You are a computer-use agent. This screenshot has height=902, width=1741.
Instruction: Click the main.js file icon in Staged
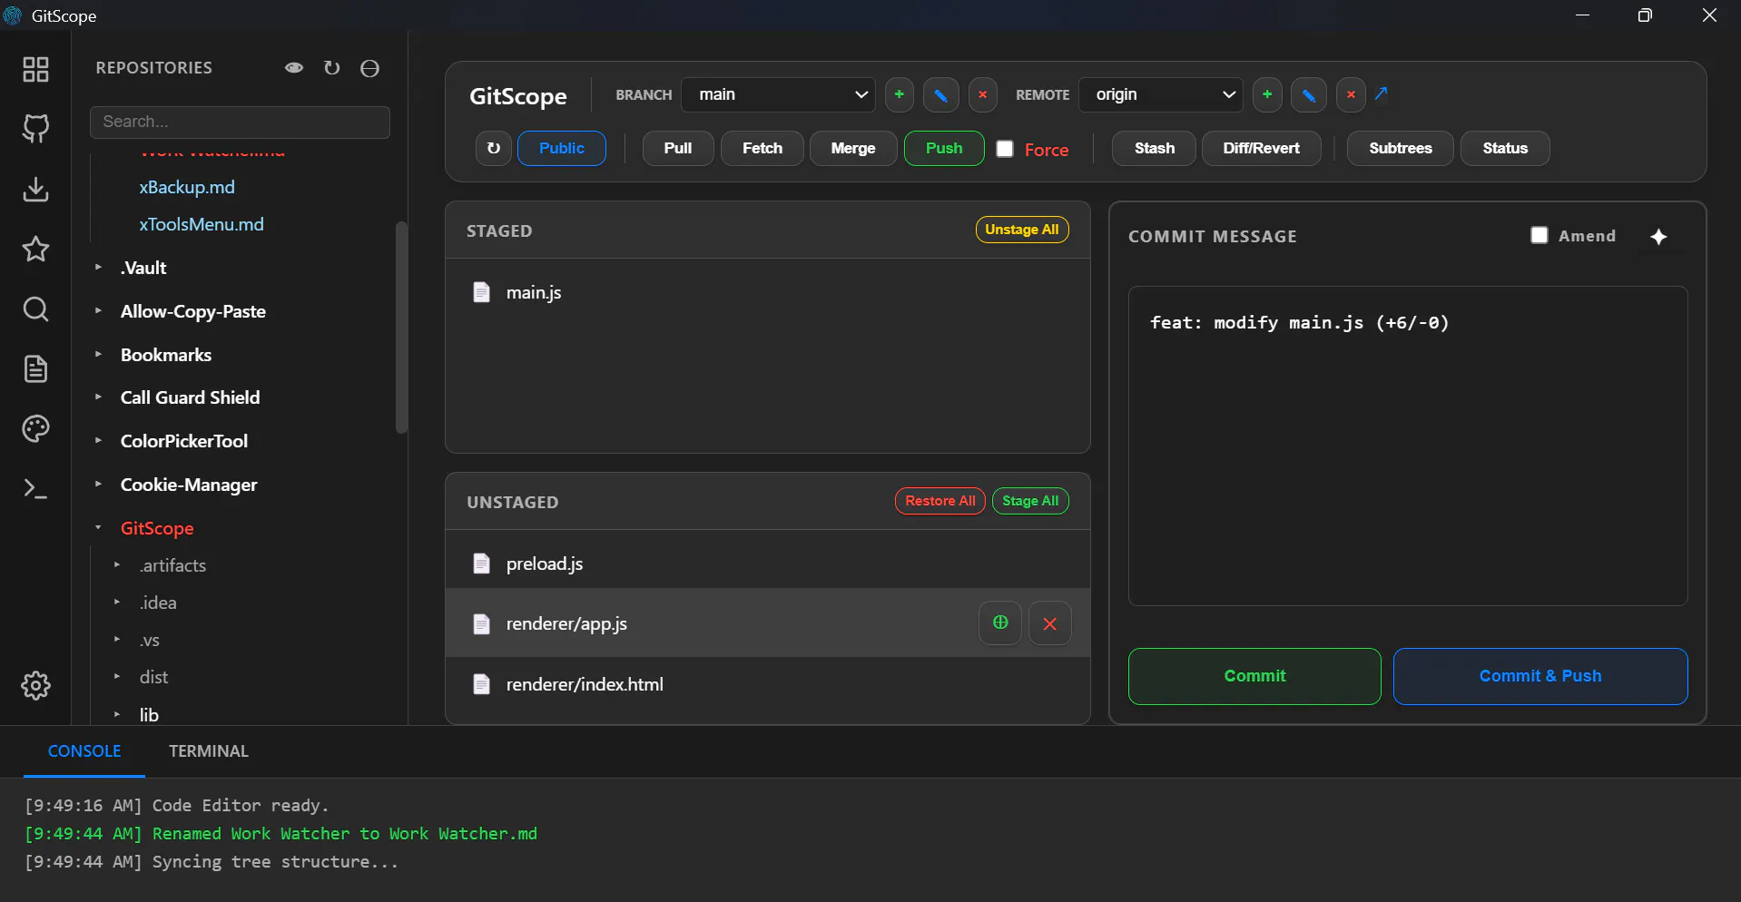coord(481,292)
